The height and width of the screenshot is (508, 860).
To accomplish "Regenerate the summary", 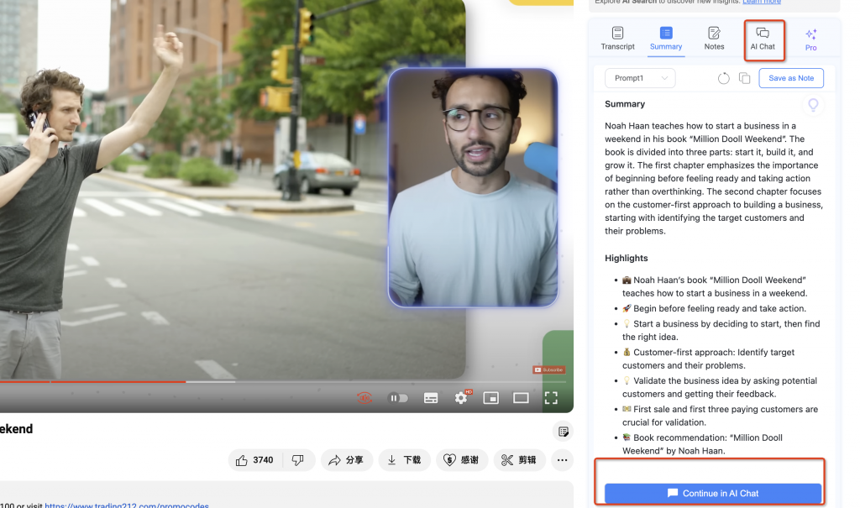I will coord(723,77).
